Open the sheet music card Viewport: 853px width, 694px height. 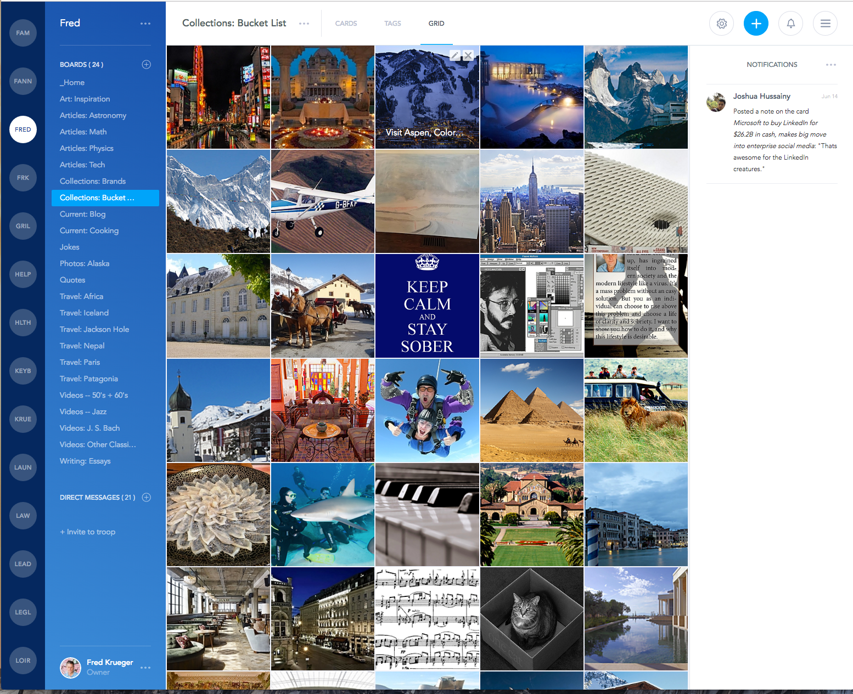[427, 619]
